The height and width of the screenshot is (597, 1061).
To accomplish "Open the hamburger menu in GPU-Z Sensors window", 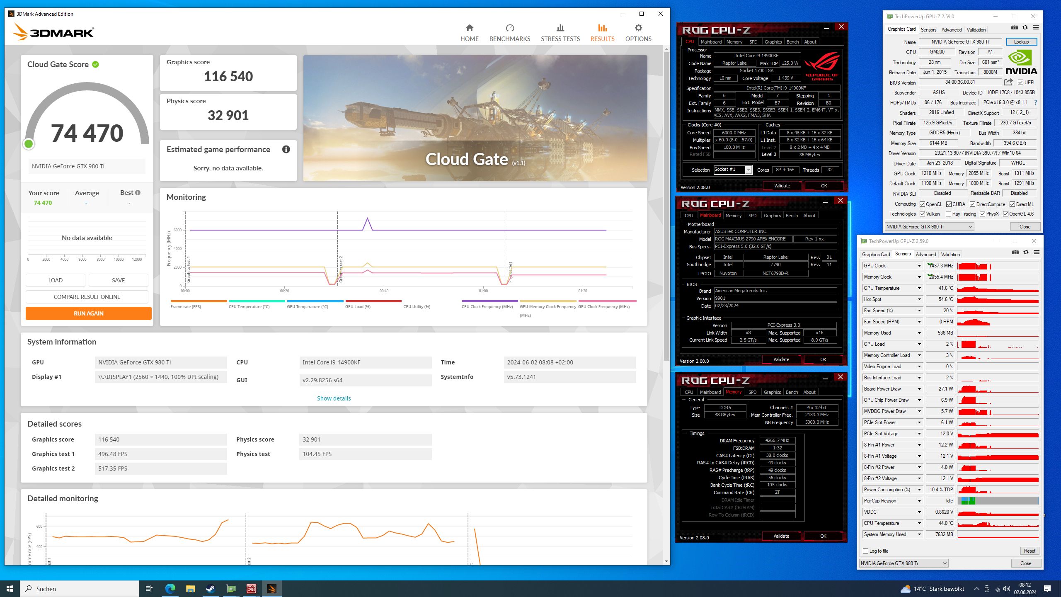I will coord(1037,252).
